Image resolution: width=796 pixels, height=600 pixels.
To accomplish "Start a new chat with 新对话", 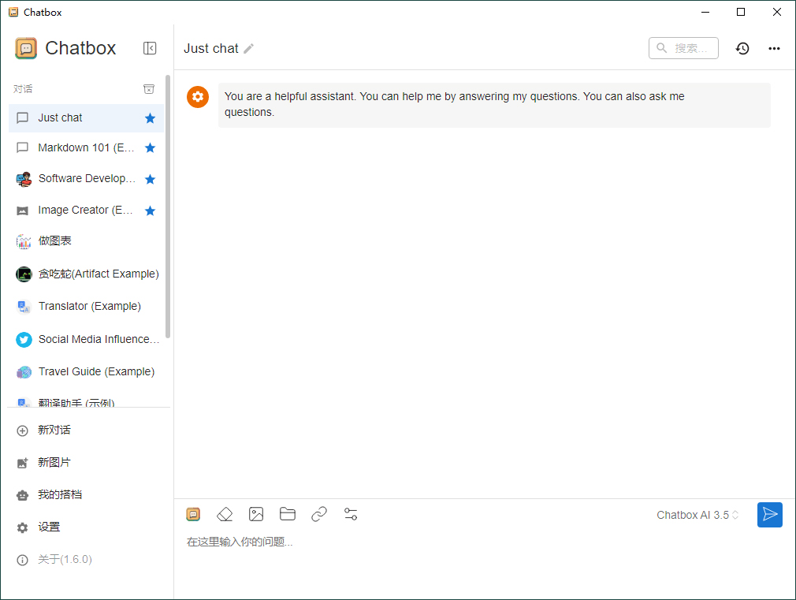I will (x=54, y=430).
